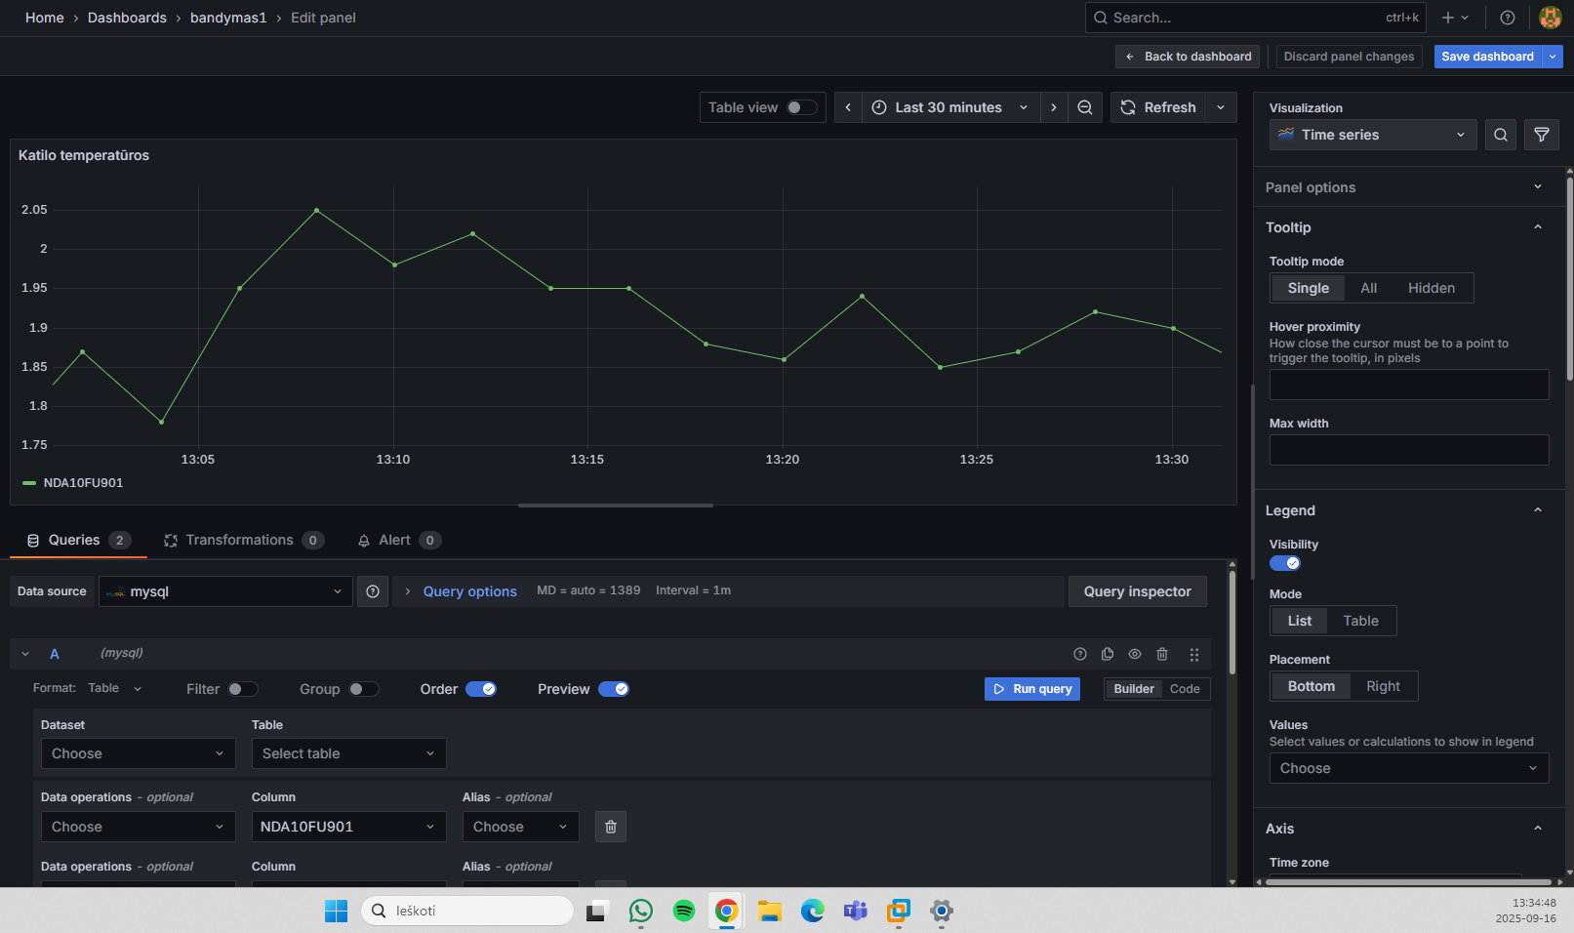Turn off legend Visibility switch

pyautogui.click(x=1285, y=563)
